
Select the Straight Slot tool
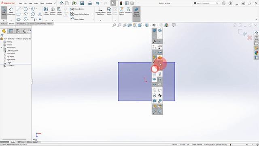[x=18, y=19]
